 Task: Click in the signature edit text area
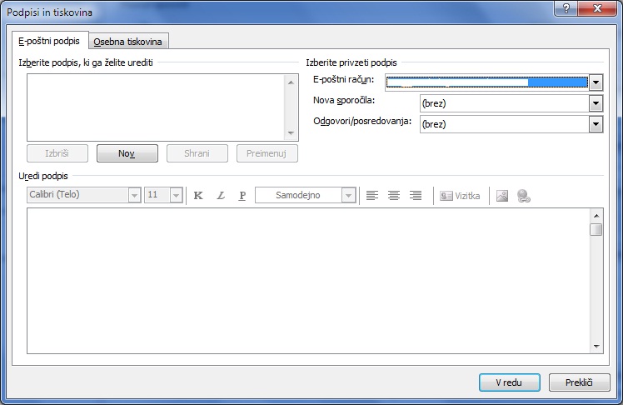point(308,281)
